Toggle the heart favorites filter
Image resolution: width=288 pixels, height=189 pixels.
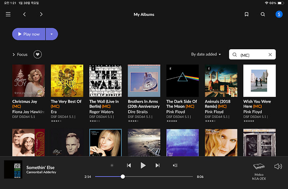(38, 54)
